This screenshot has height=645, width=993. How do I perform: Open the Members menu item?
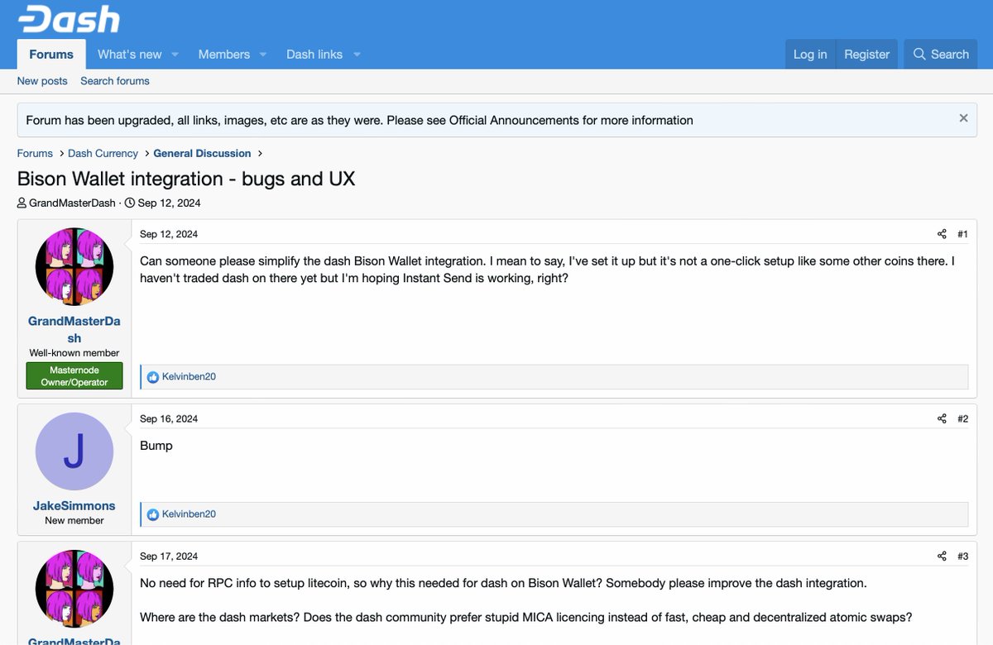[223, 54]
